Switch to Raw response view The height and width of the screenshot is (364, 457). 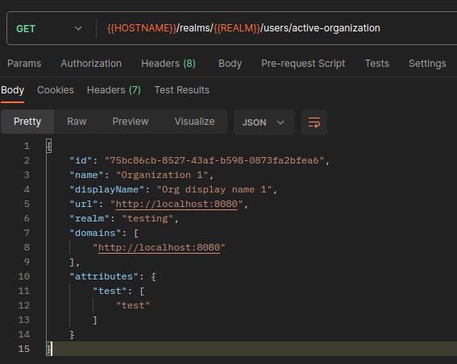(x=77, y=122)
